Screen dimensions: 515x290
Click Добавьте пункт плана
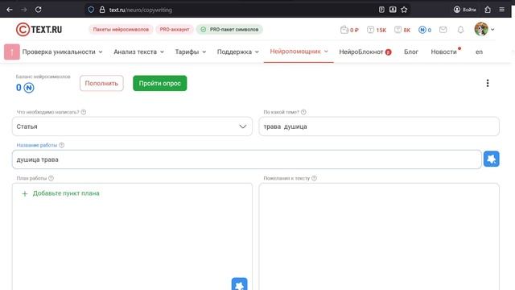[60, 193]
